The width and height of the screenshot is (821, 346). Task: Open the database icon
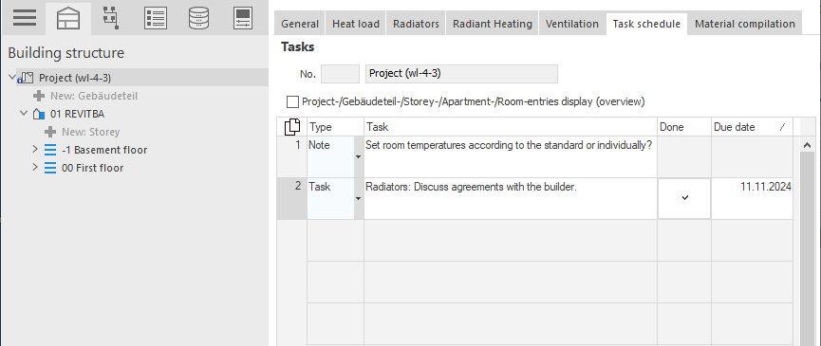pos(199,18)
